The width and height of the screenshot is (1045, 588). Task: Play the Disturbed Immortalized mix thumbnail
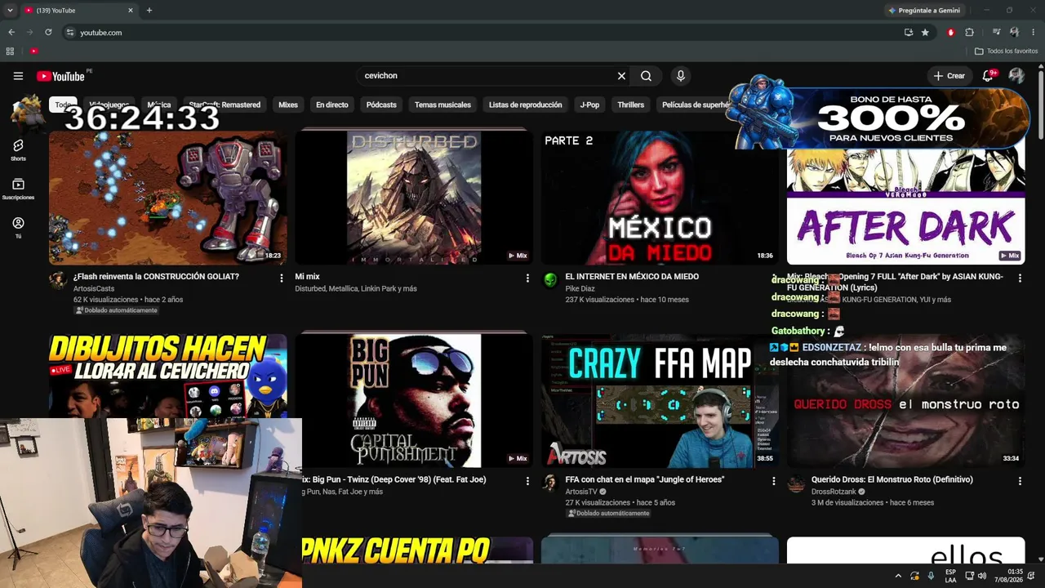tap(414, 197)
